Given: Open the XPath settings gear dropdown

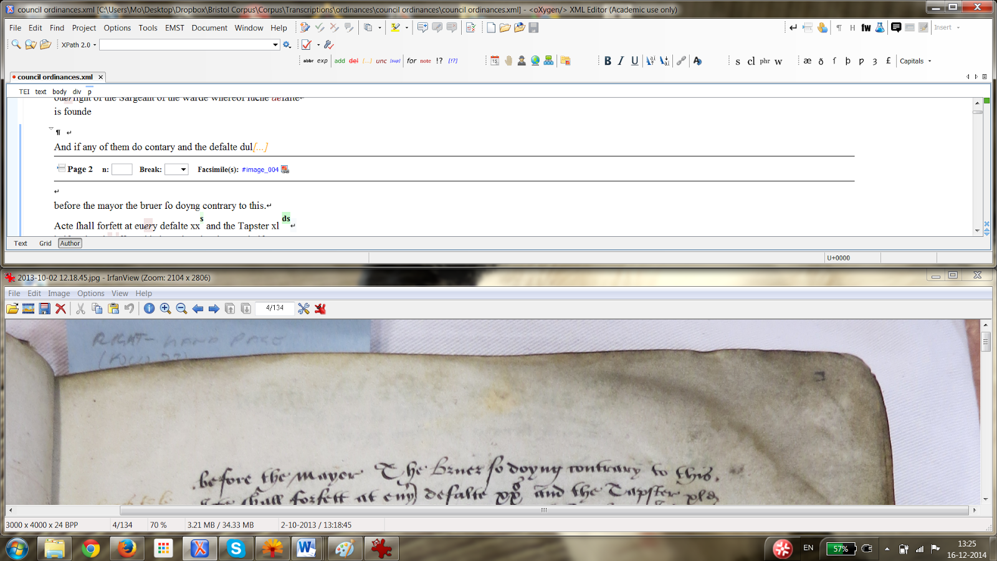Looking at the screenshot, I should pyautogui.click(x=287, y=45).
